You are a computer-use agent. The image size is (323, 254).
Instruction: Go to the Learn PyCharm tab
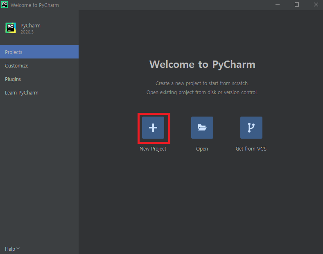point(39,93)
